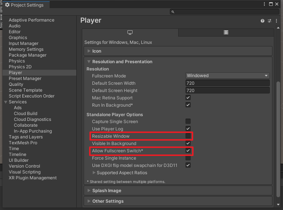The image size is (283, 210).
Task: Select the desktop monitor platform tab
Action: pos(130,33)
